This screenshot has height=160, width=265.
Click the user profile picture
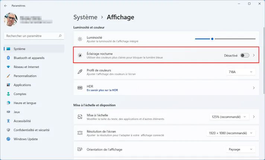coord(11,20)
